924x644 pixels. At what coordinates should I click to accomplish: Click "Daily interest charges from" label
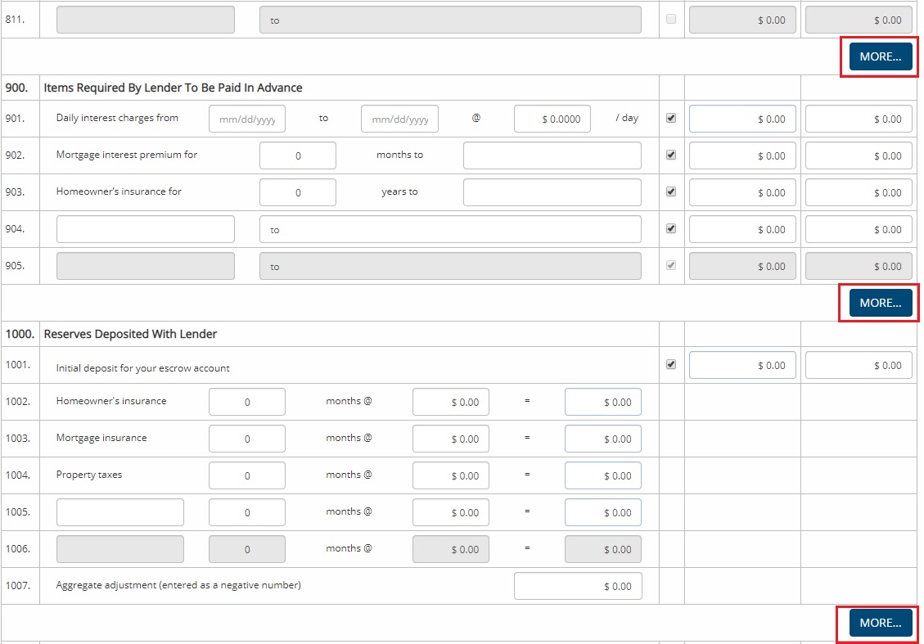click(x=117, y=118)
